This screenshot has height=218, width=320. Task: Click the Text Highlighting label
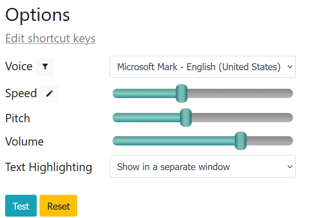tap(48, 167)
